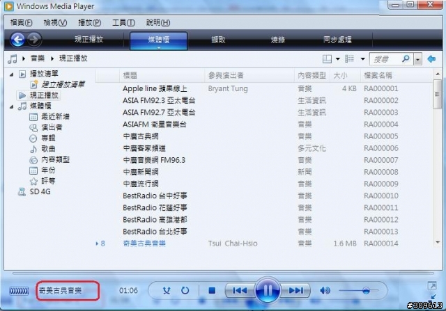Image resolution: width=446 pixels, height=311 pixels.
Task: Click the blue arrow beside search box
Action: (431, 59)
